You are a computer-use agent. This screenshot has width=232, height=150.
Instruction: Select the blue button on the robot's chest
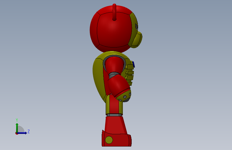click(x=133, y=64)
